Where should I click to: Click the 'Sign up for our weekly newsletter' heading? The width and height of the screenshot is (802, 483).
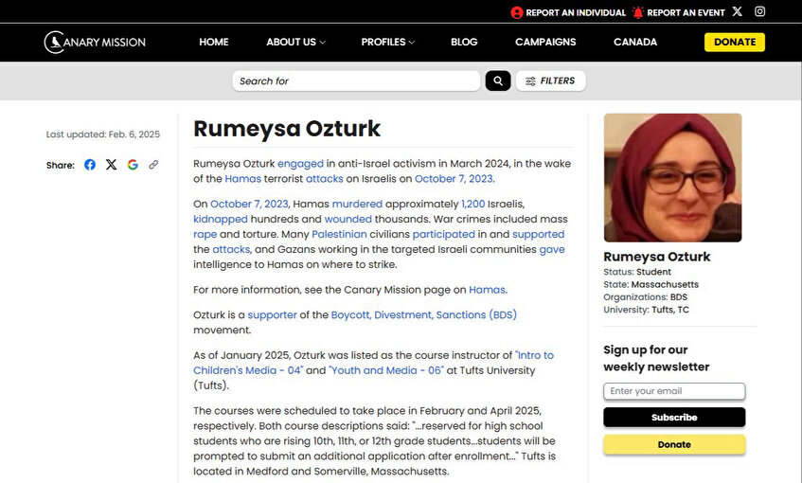coord(656,358)
